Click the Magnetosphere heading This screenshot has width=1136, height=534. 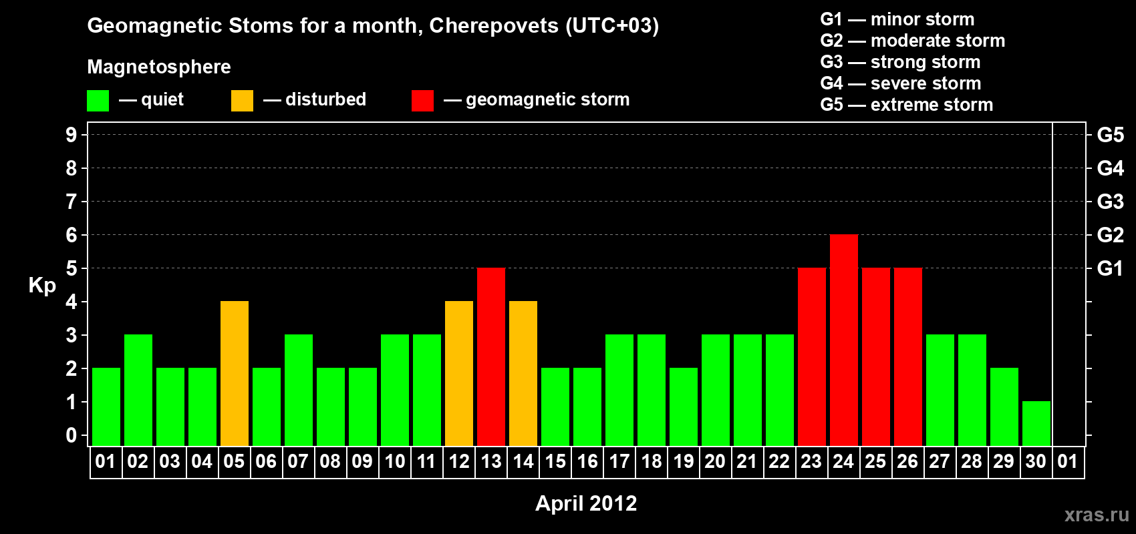[x=159, y=67]
